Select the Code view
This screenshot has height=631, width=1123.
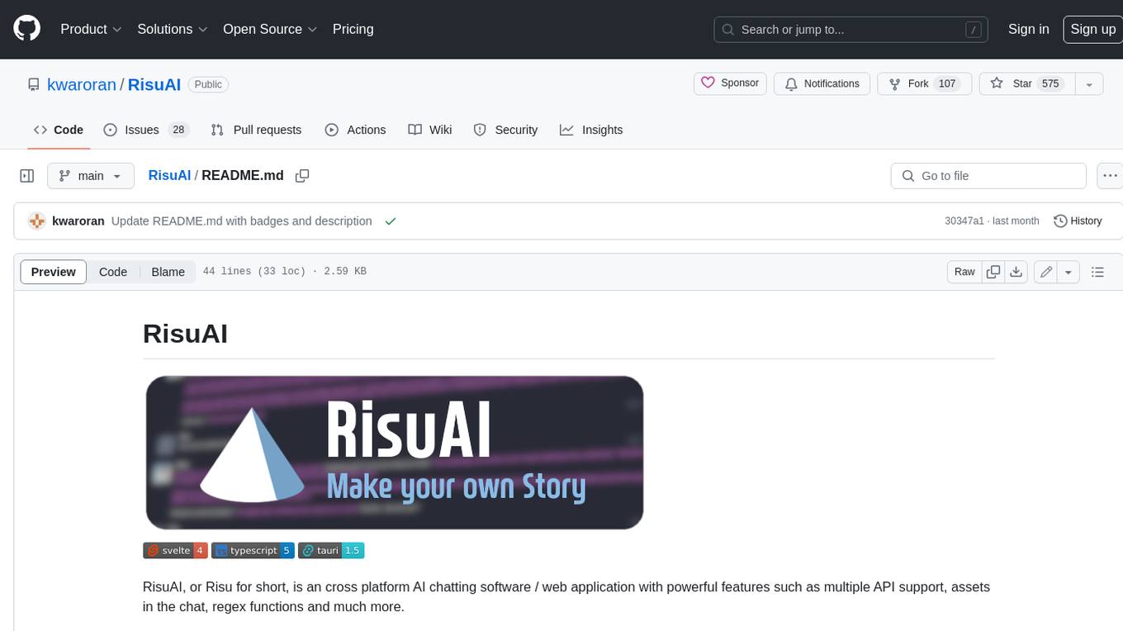pos(113,272)
